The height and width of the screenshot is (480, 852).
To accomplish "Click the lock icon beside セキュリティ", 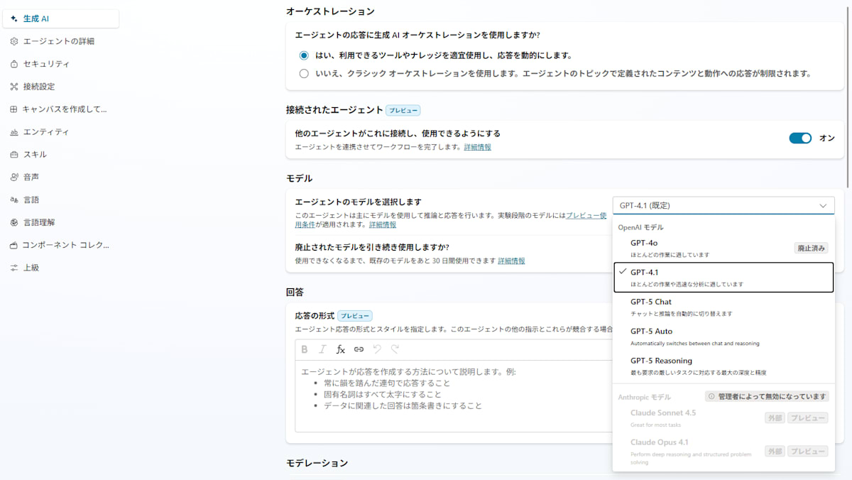I will pyautogui.click(x=14, y=64).
